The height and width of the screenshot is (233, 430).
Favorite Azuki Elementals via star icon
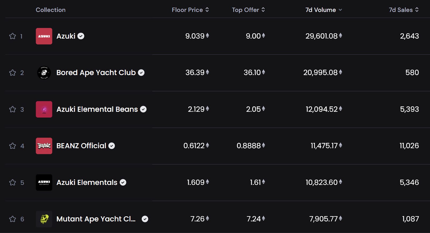(x=12, y=183)
